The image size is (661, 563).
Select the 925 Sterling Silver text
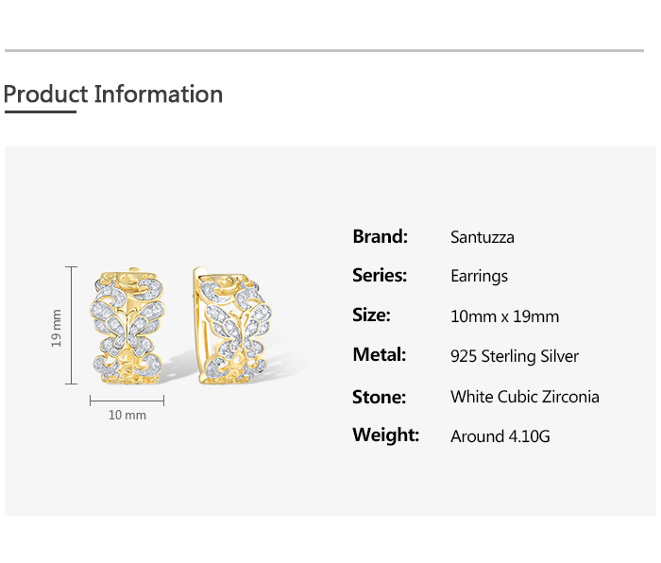515,356
